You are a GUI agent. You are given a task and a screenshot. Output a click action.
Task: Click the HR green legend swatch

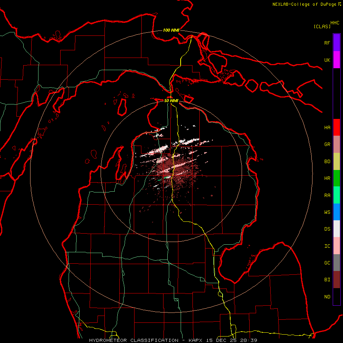(x=337, y=178)
